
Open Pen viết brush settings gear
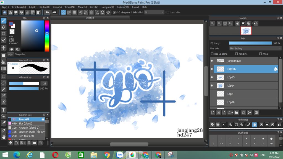pyautogui.click(x=43, y=119)
